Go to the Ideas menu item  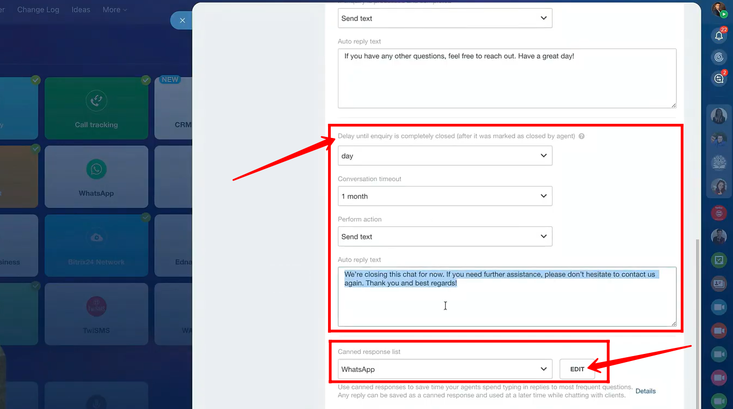coord(81,10)
